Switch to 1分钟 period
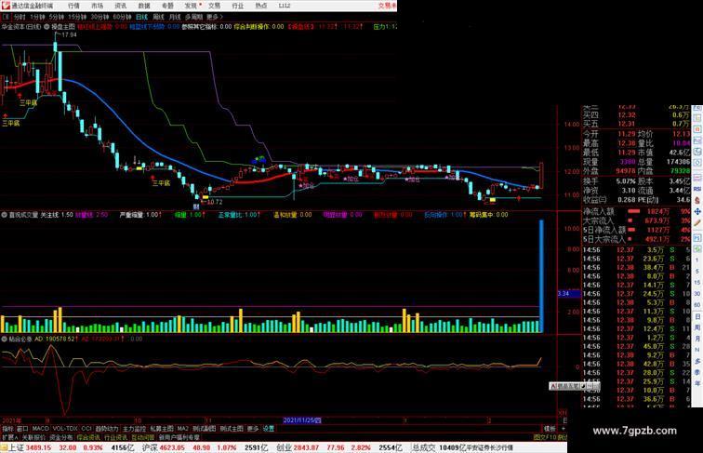Image resolution: width=703 pixels, height=453 pixels. coord(37,17)
